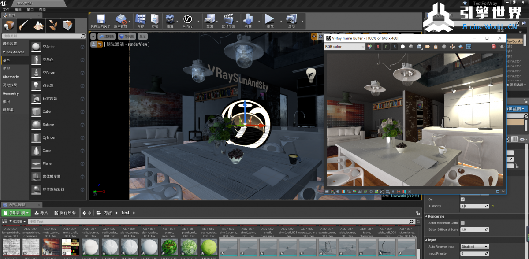Open the 市场 marketplace icon
Screen dimensions: 529x259
155,19
